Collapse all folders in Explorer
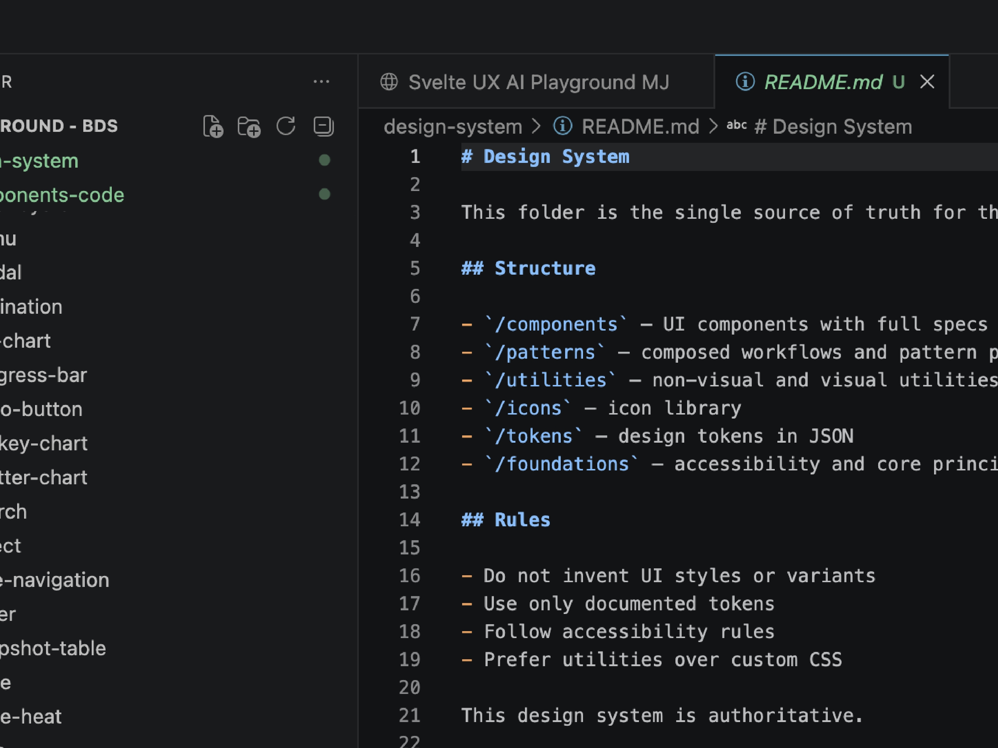Screen dimensions: 998x748 324,126
